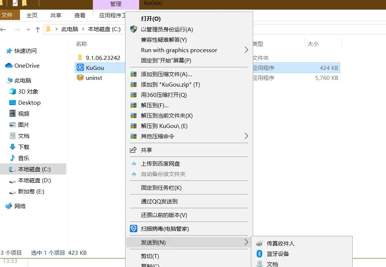Switch to the 共享 ribbon tab
Viewport: 386px width, 267px height.
pyautogui.click(x=56, y=15)
